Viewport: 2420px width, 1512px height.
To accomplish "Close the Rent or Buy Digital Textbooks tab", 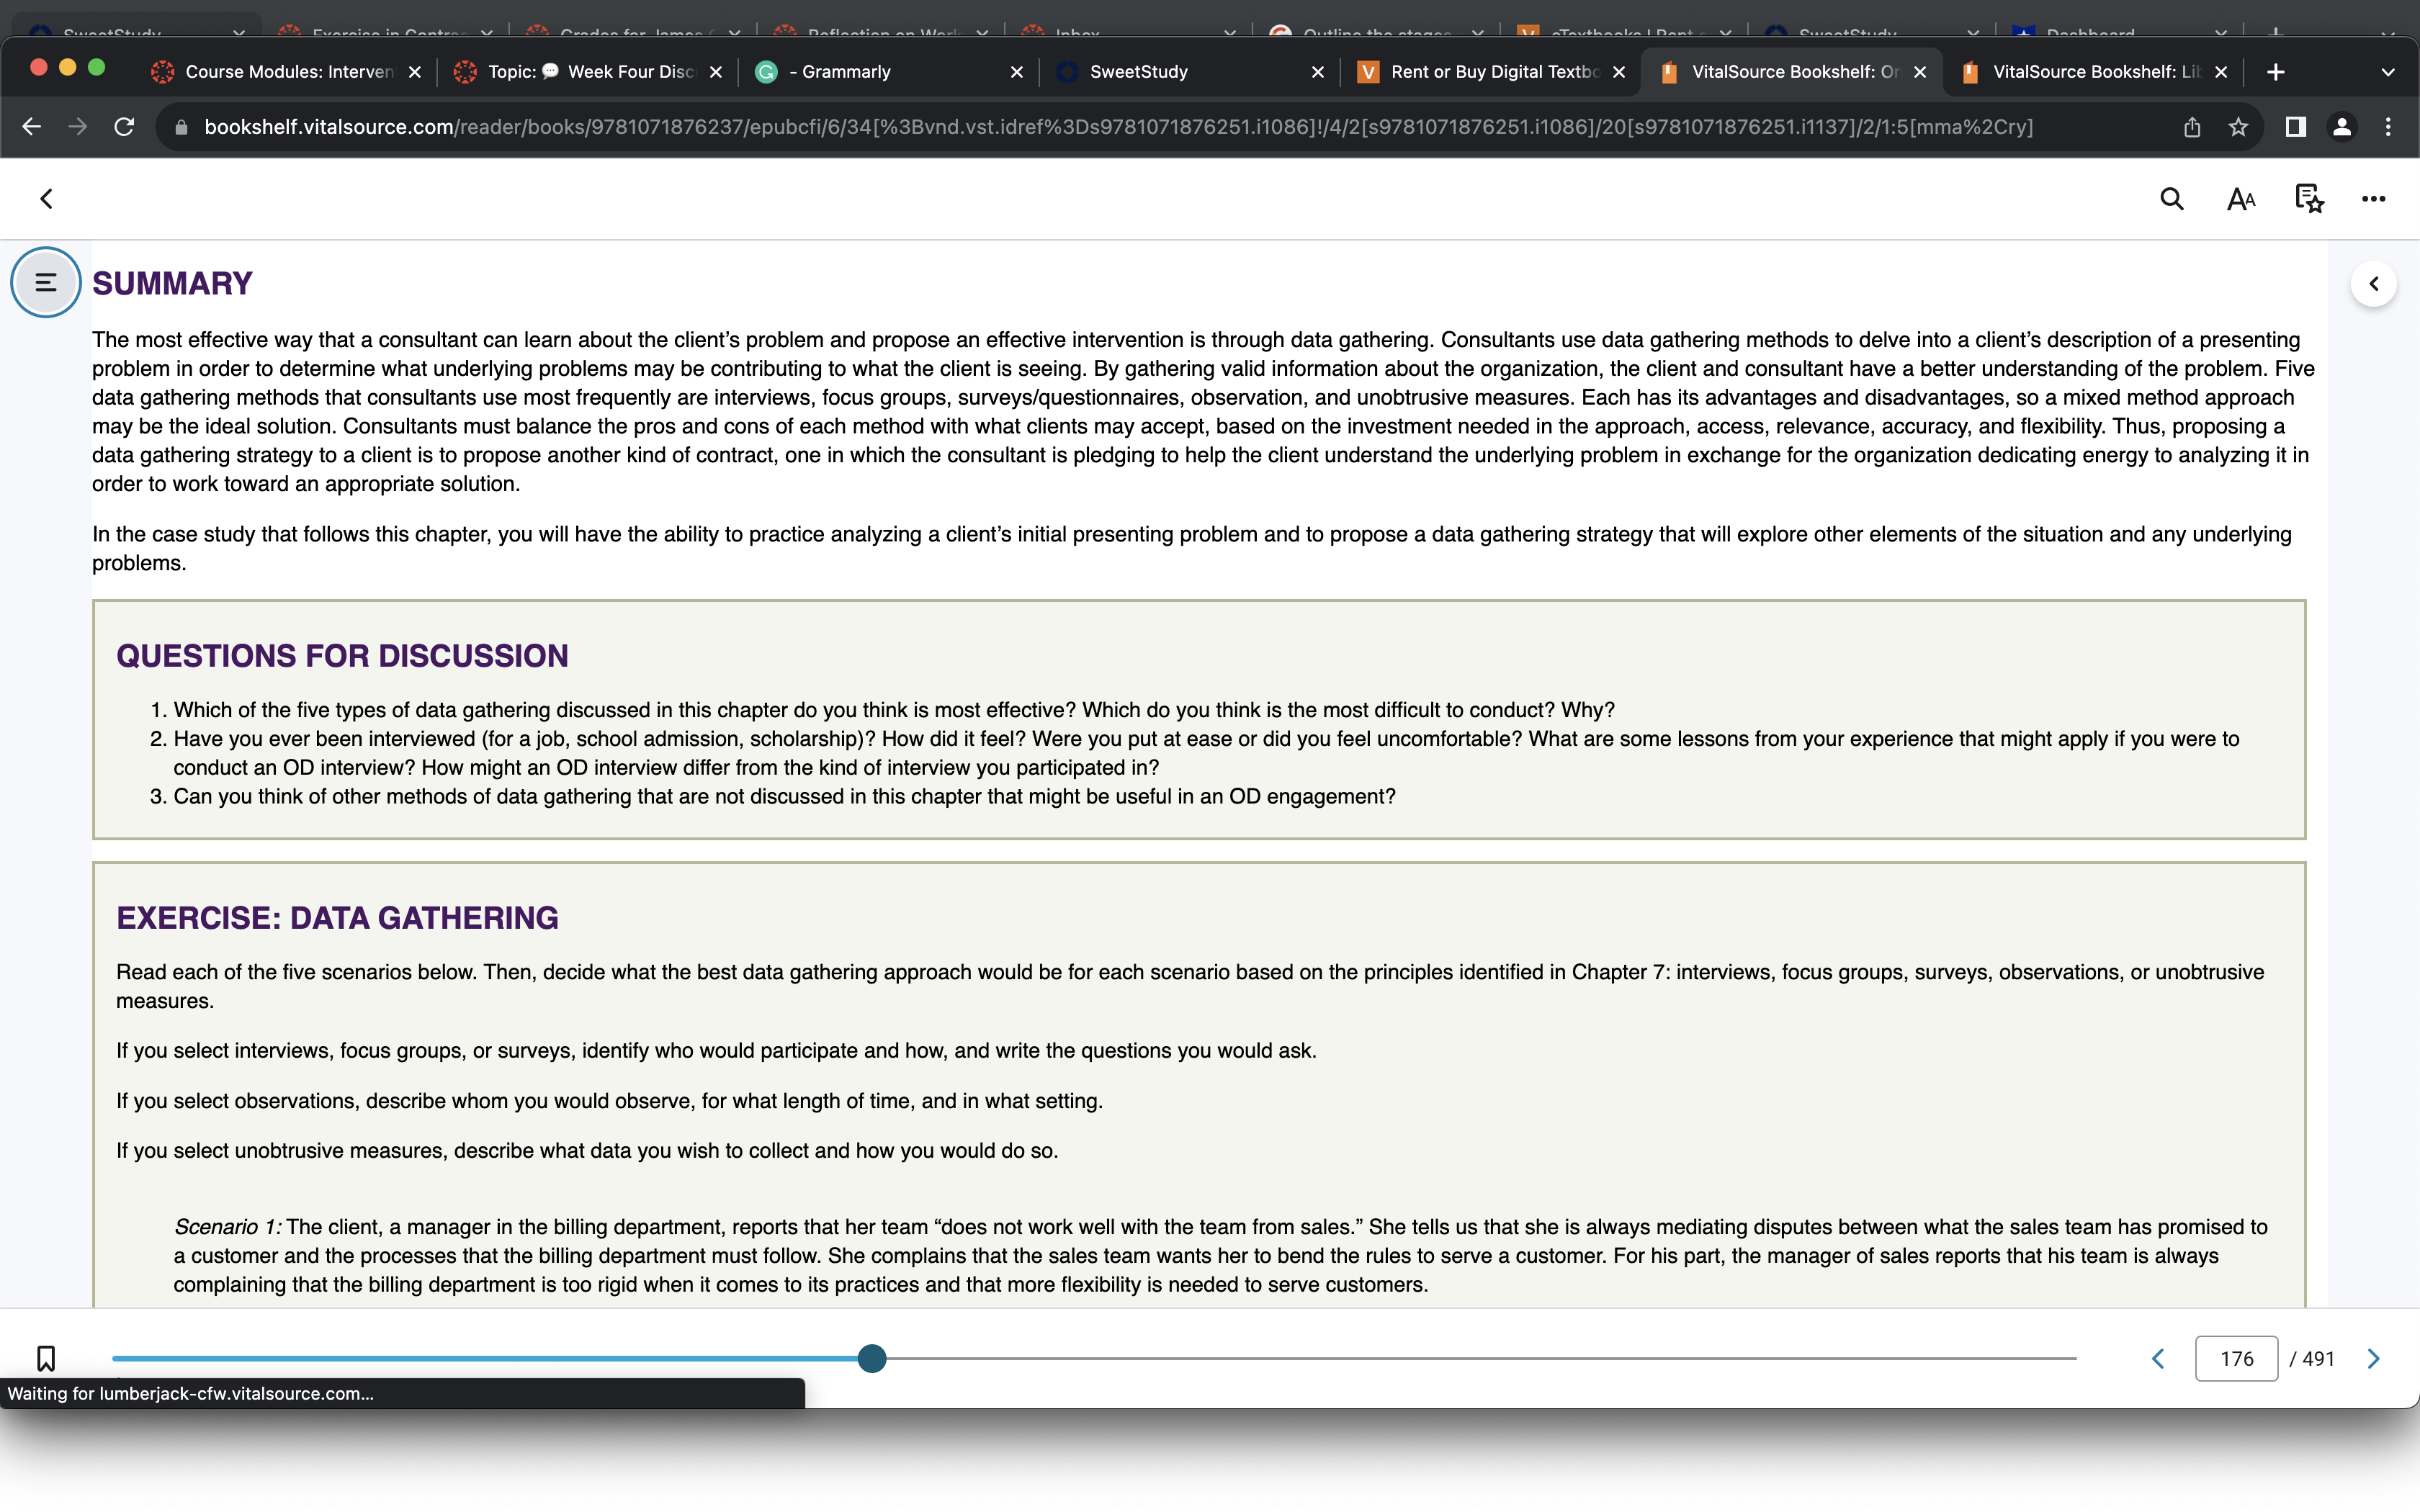I will (x=1619, y=72).
